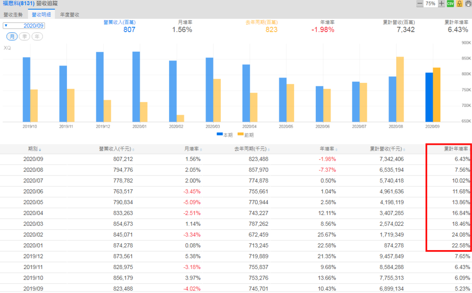Click the 2020/08 period cell
The height and width of the screenshot is (293, 472).
click(33, 170)
